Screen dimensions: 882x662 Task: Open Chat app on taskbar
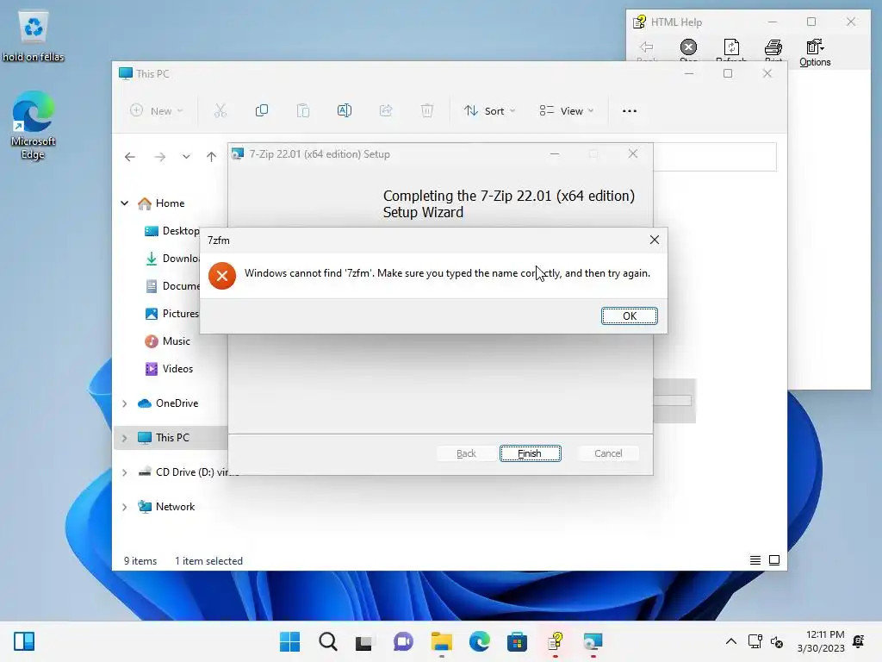[403, 641]
